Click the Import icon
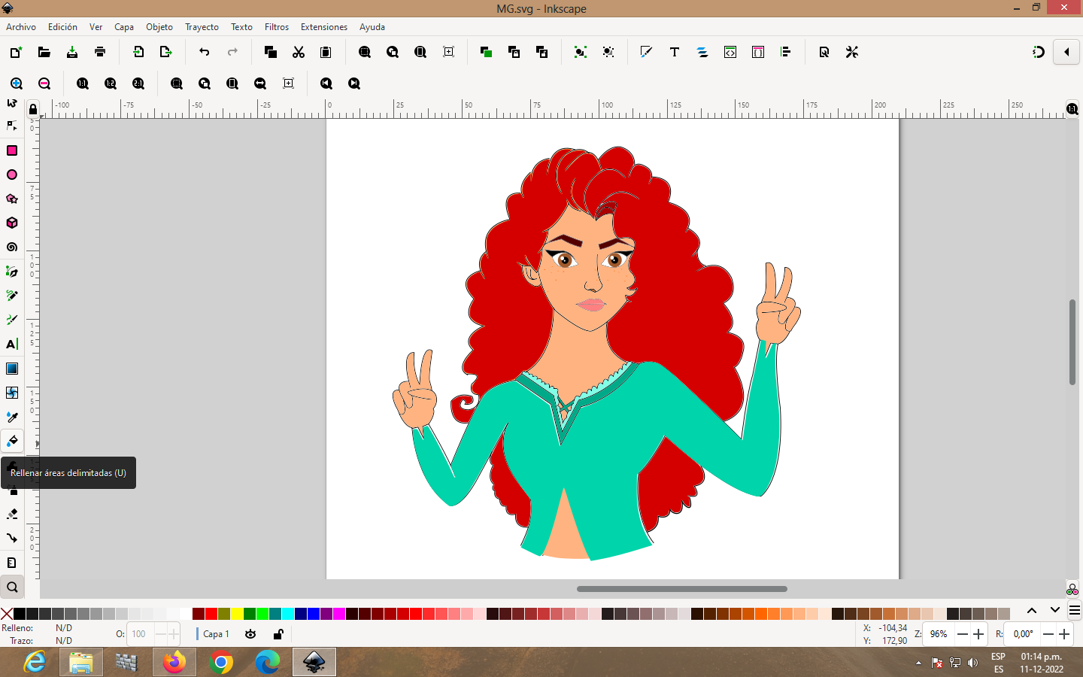1083x677 pixels. tap(138, 52)
